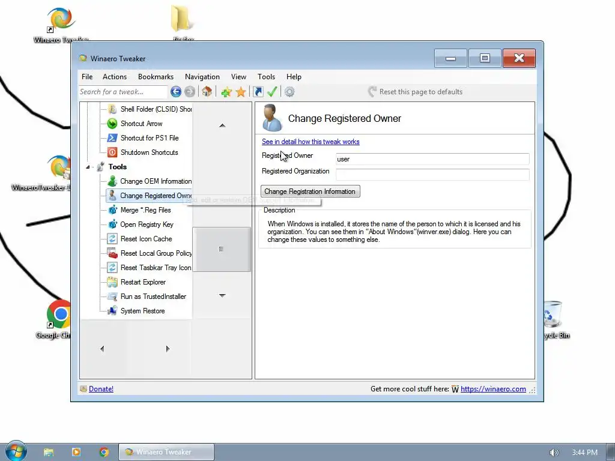Click the Search for a tweak field

123,92
